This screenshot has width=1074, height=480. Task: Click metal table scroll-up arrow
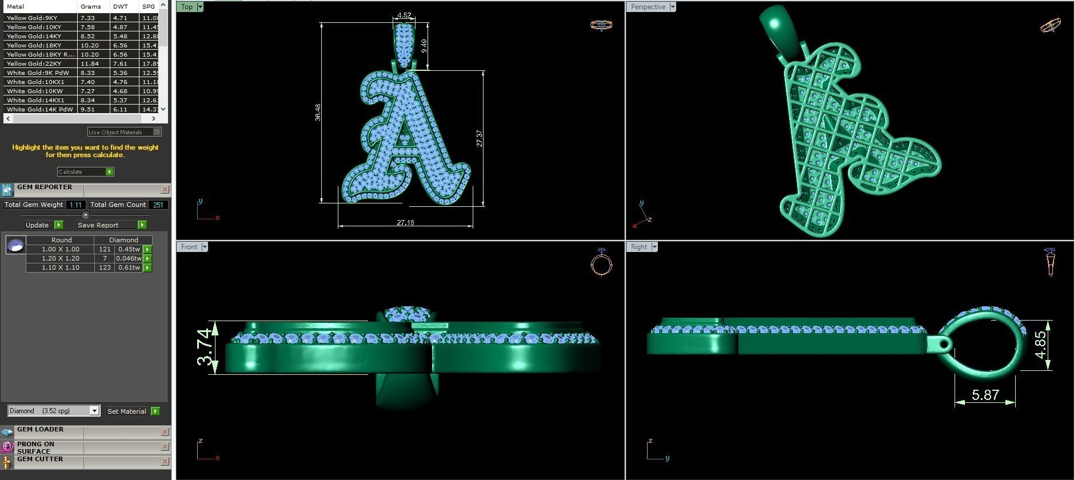(163, 5)
